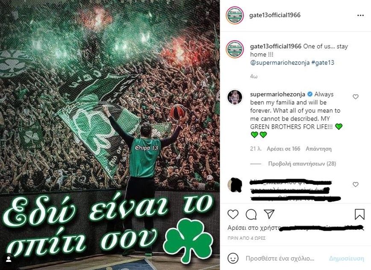Save post with bookmark icon
This screenshot has width=371, height=270.
tap(359, 214)
